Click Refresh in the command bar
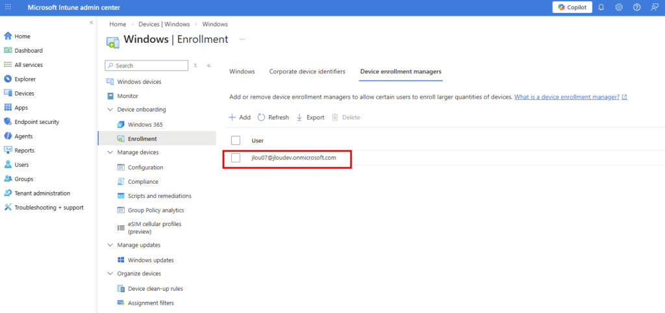665x313 pixels. click(273, 118)
